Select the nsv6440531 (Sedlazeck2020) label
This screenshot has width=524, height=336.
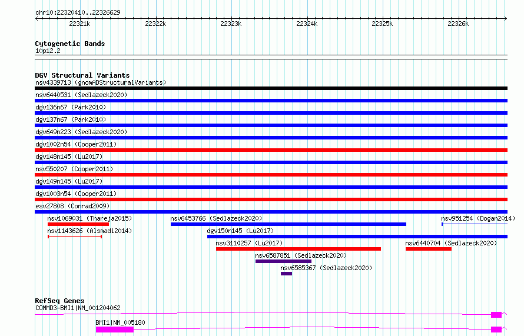pyautogui.click(x=81, y=95)
